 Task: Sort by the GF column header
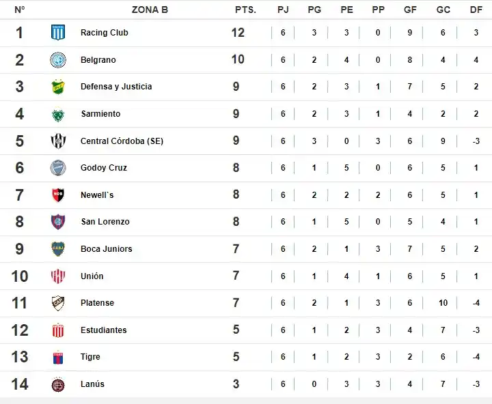coord(410,10)
